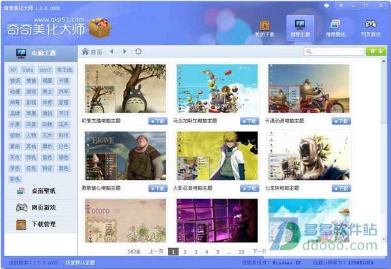This screenshot has width=391, height=269.
Task: Focus the theme search box
Action: tap(334, 51)
